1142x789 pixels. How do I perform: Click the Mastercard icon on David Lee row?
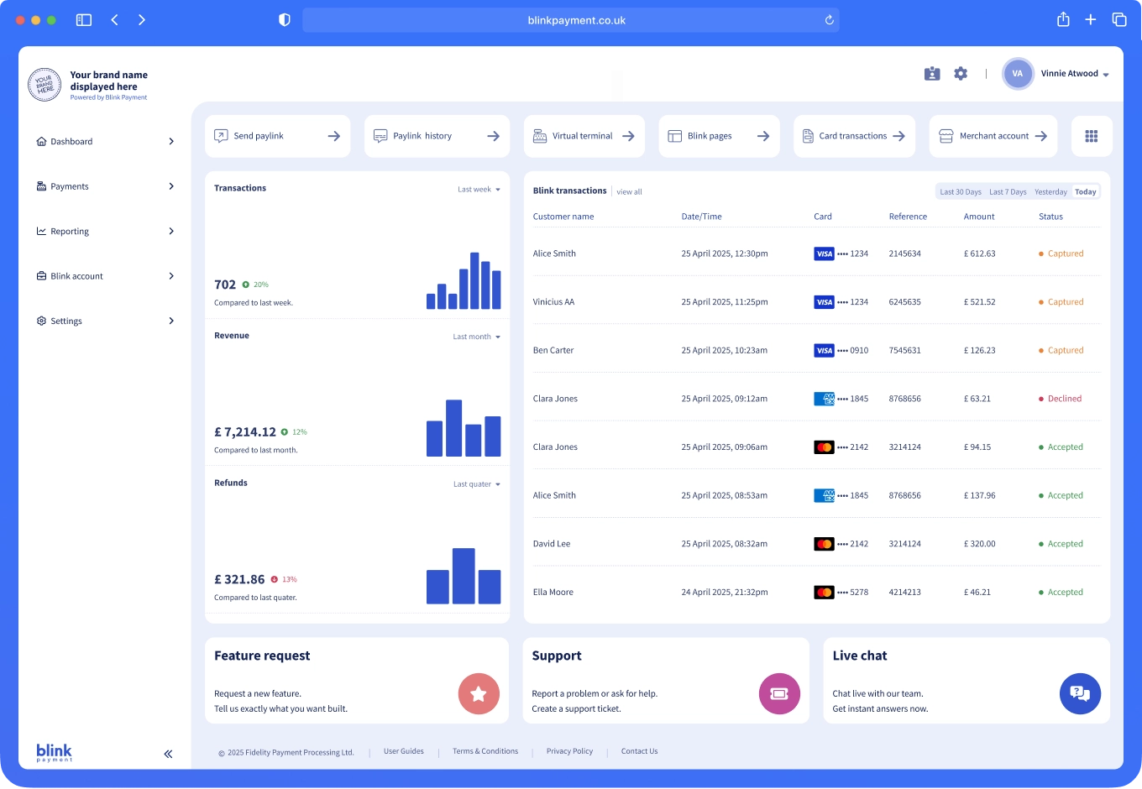click(824, 545)
